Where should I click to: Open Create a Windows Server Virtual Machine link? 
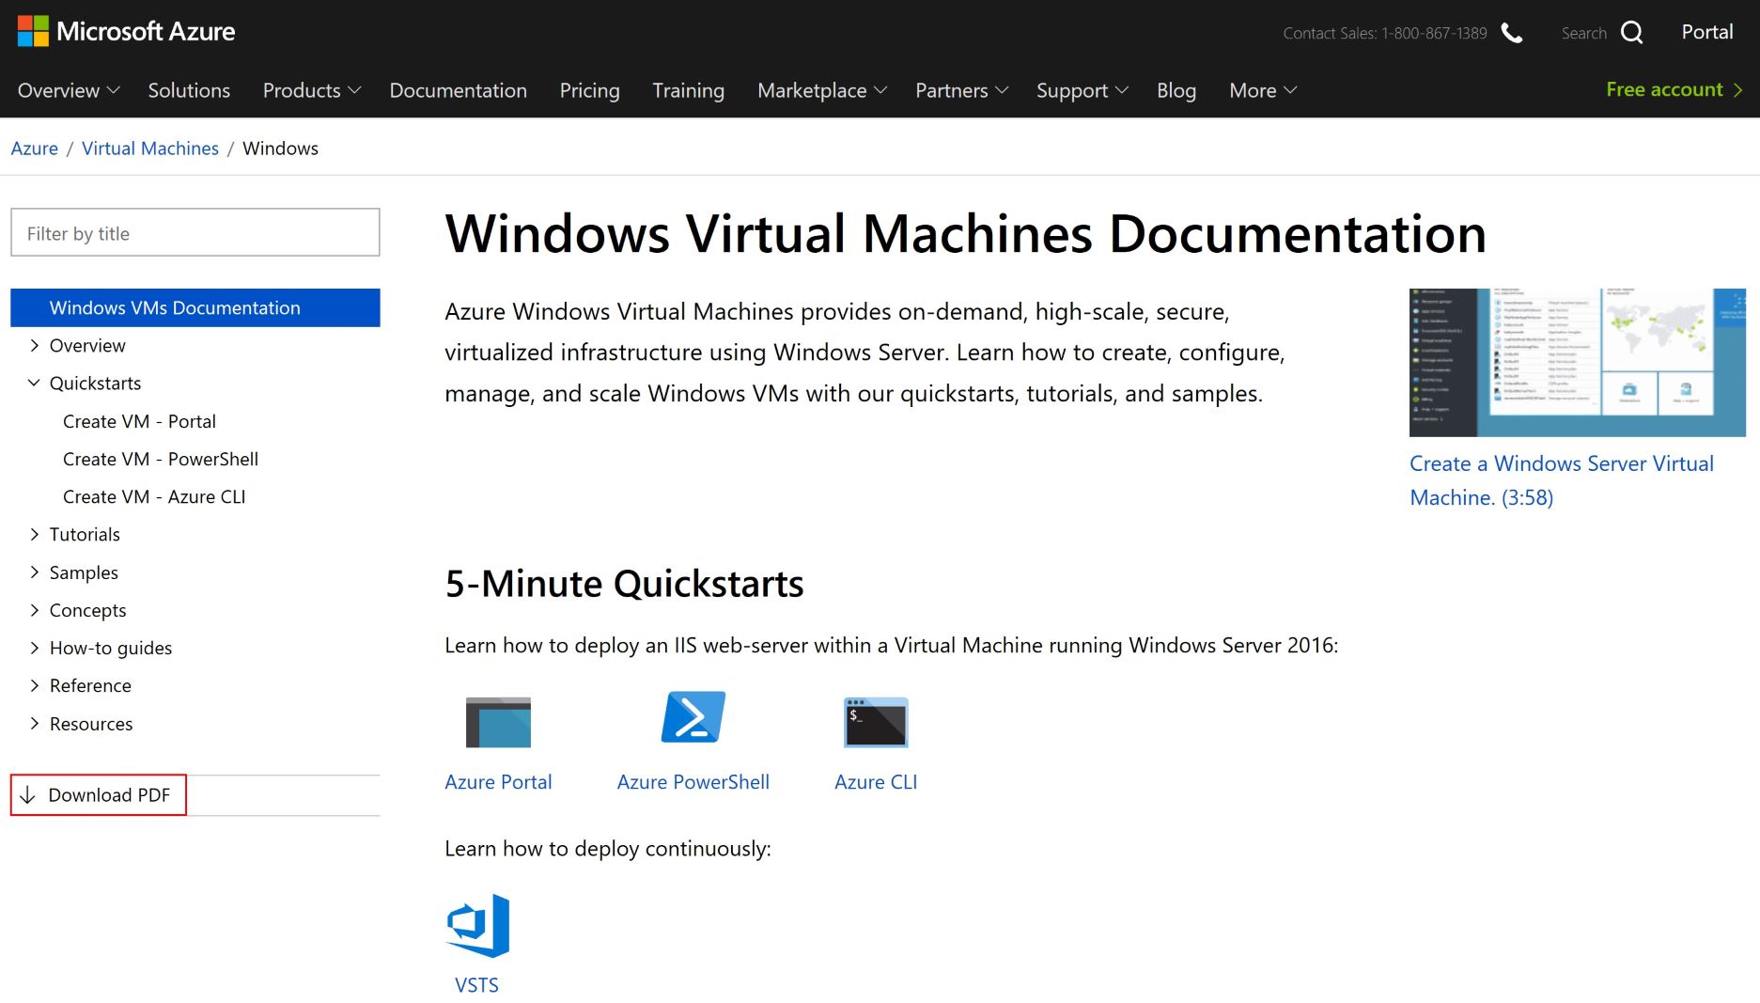coord(1562,480)
